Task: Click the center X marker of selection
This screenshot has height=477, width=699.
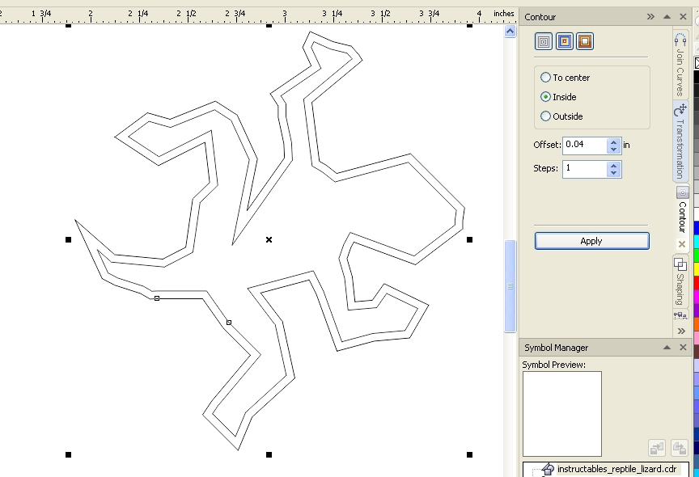Action: 269,239
